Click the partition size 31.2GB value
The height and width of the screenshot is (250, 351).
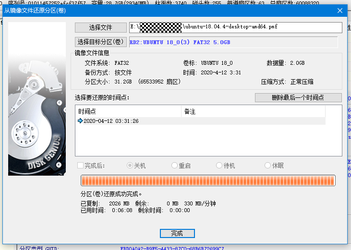point(123,82)
